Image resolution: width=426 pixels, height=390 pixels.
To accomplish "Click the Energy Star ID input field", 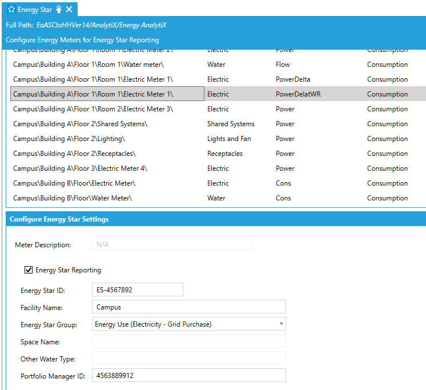I will point(137,290).
